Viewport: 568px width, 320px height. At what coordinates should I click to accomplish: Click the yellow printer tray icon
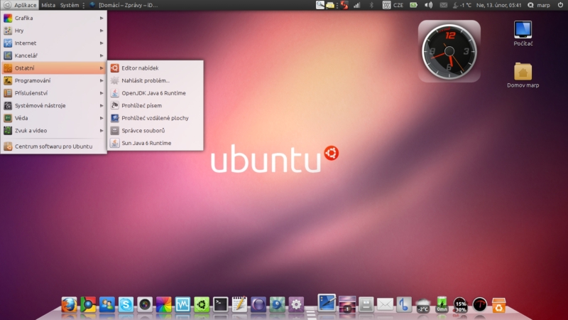coord(330,5)
